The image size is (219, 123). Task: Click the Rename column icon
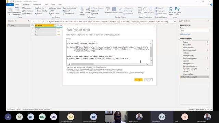[36, 14]
